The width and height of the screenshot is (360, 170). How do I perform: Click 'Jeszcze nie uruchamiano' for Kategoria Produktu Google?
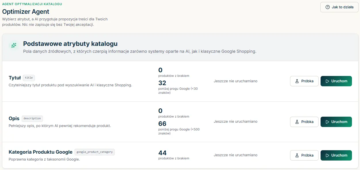pyautogui.click(x=236, y=155)
